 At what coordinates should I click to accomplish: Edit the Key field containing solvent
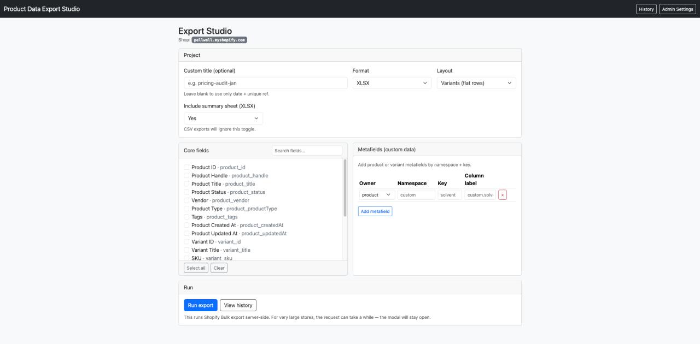coord(450,195)
